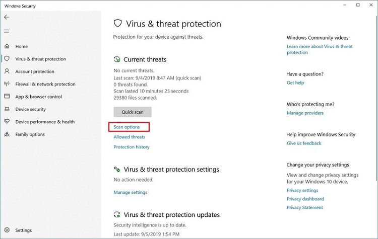The width and height of the screenshot is (378, 239).
Task: View Allowed threats
Action: pyautogui.click(x=130, y=137)
